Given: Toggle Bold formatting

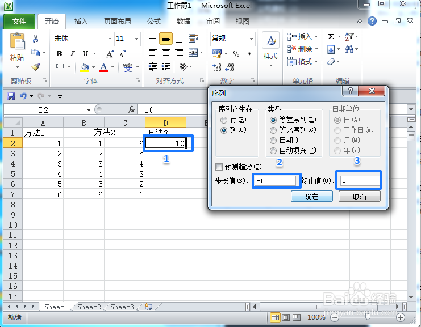Looking at the screenshot, I should (59, 54).
